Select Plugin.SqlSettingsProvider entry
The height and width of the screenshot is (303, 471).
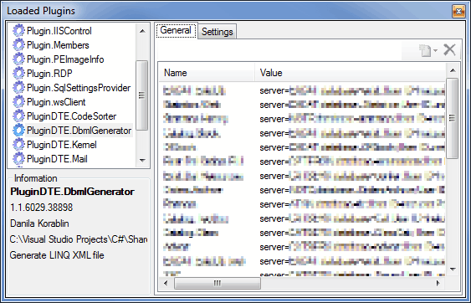[x=79, y=88]
